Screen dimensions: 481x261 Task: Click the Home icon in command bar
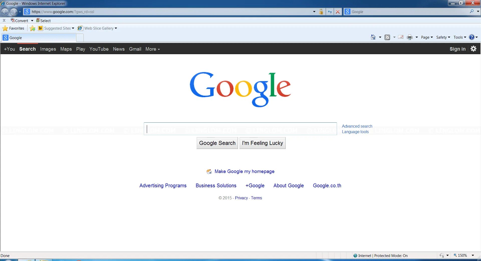(x=373, y=37)
